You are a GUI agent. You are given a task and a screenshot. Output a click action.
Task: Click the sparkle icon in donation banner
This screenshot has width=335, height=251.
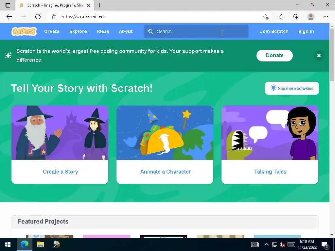tap(8, 56)
